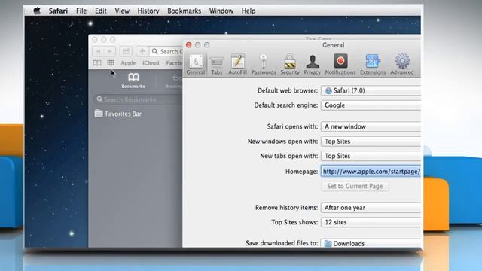Click the Top Sites grid icon
The image size is (482, 271).
click(111, 63)
